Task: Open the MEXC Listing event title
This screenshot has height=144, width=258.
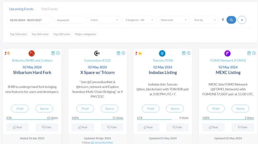Action: 228,72
